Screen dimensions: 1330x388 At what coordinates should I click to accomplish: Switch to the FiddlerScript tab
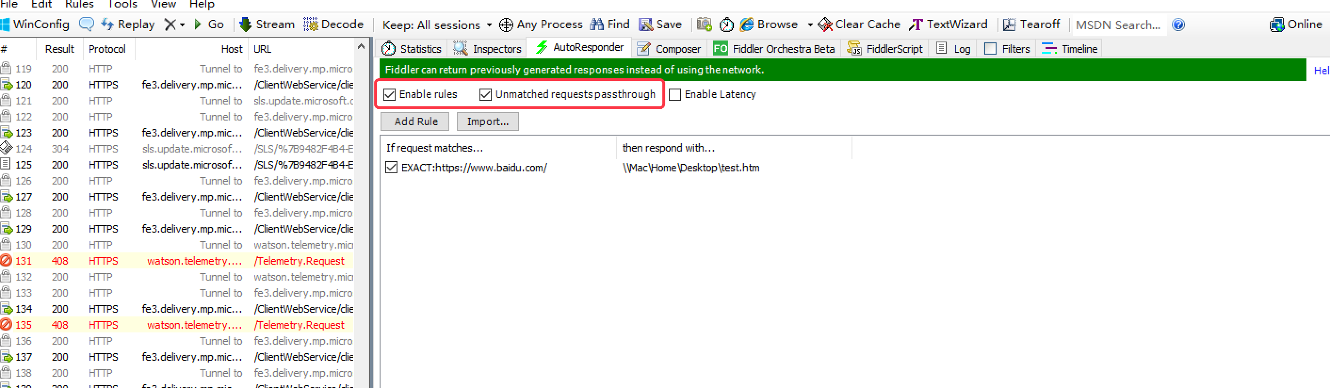click(885, 48)
